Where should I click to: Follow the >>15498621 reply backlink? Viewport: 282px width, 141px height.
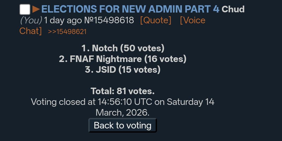tap(67, 32)
